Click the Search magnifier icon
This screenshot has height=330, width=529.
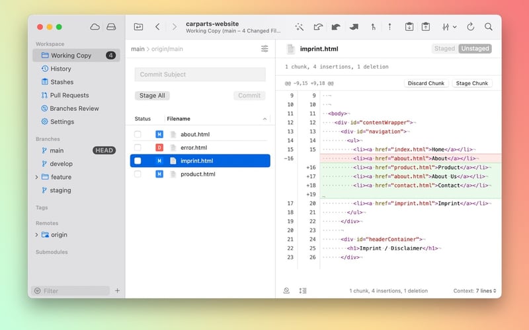point(488,26)
